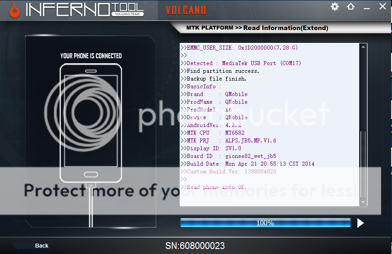Click the ProdModel i6 line
392x254 pixels.
(206, 110)
